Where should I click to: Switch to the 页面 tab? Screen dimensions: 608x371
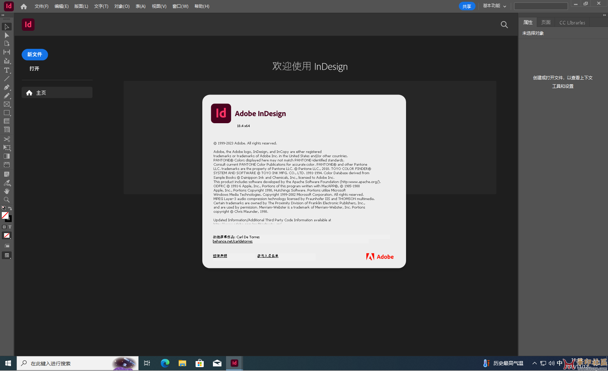[x=546, y=22]
